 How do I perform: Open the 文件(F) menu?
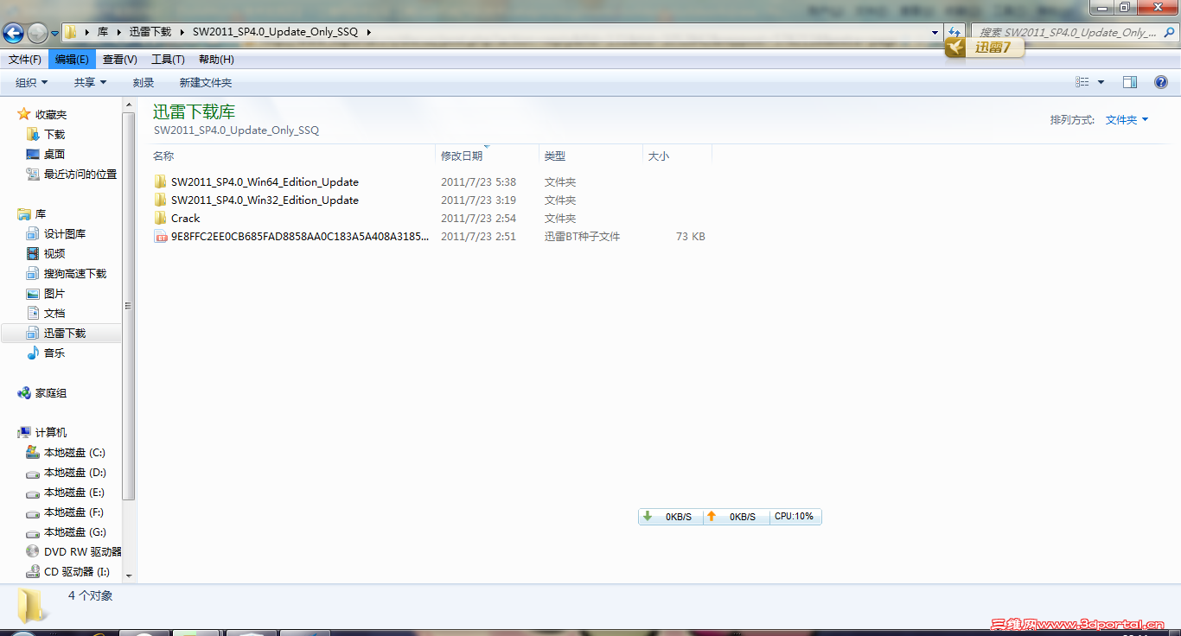[x=25, y=60]
